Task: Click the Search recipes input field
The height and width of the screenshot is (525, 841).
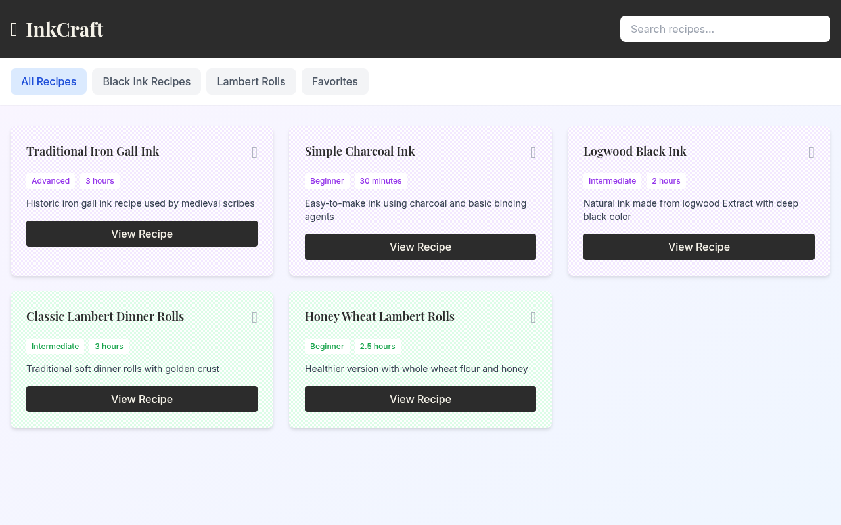Action: 725,29
